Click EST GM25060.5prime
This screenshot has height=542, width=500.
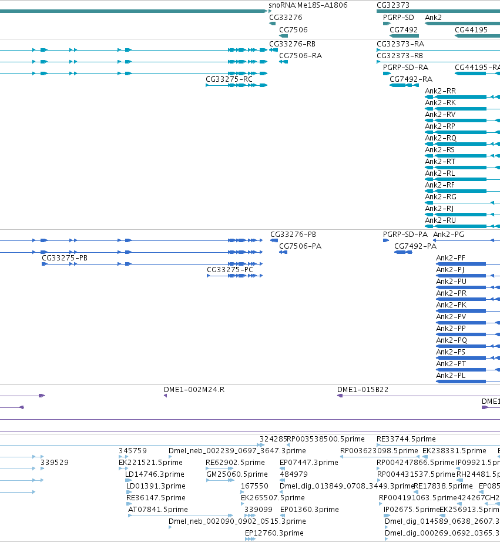click(x=237, y=474)
